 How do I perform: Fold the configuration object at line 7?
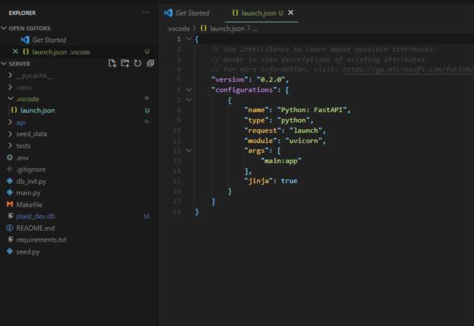(188, 100)
